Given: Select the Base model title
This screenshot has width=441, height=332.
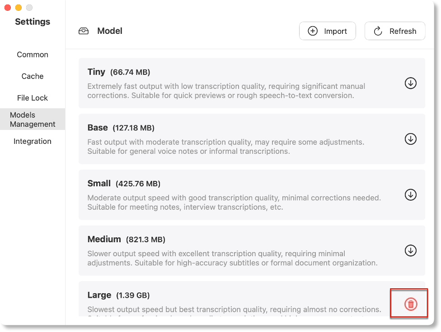Looking at the screenshot, I should click(98, 128).
